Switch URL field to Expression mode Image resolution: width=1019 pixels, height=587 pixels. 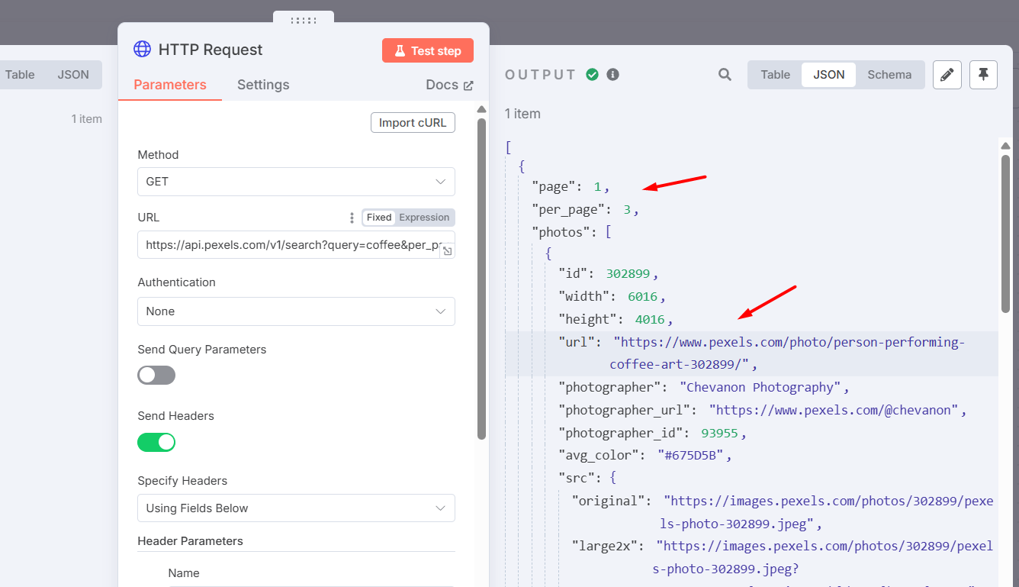point(424,218)
